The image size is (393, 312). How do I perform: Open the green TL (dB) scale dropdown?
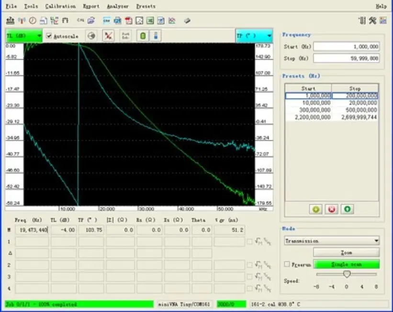[24, 36]
